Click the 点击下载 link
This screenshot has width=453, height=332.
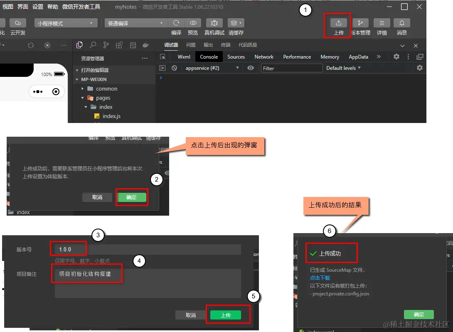tap(320, 278)
